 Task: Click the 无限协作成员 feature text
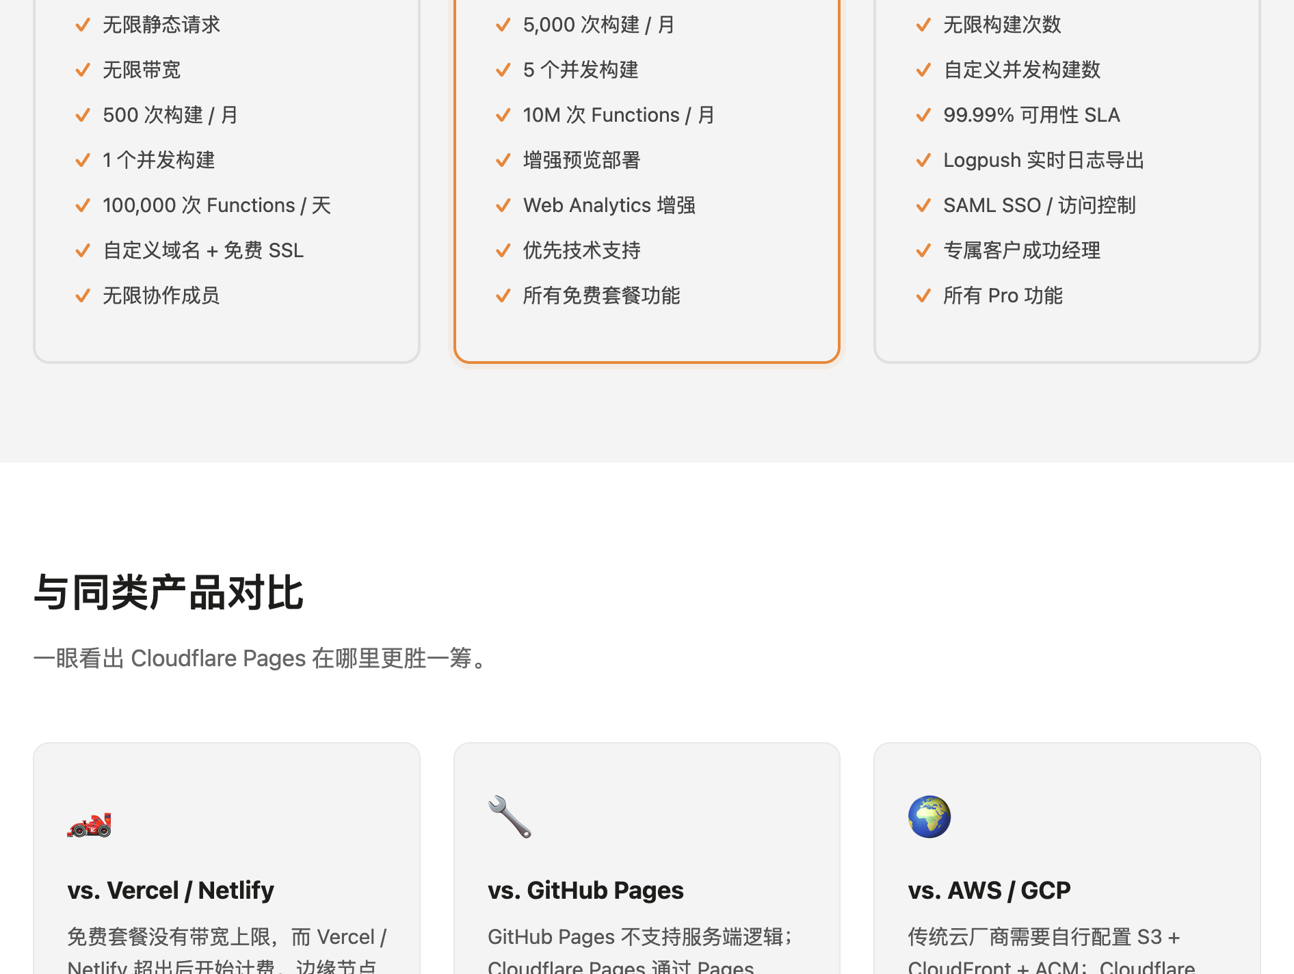[x=161, y=295]
